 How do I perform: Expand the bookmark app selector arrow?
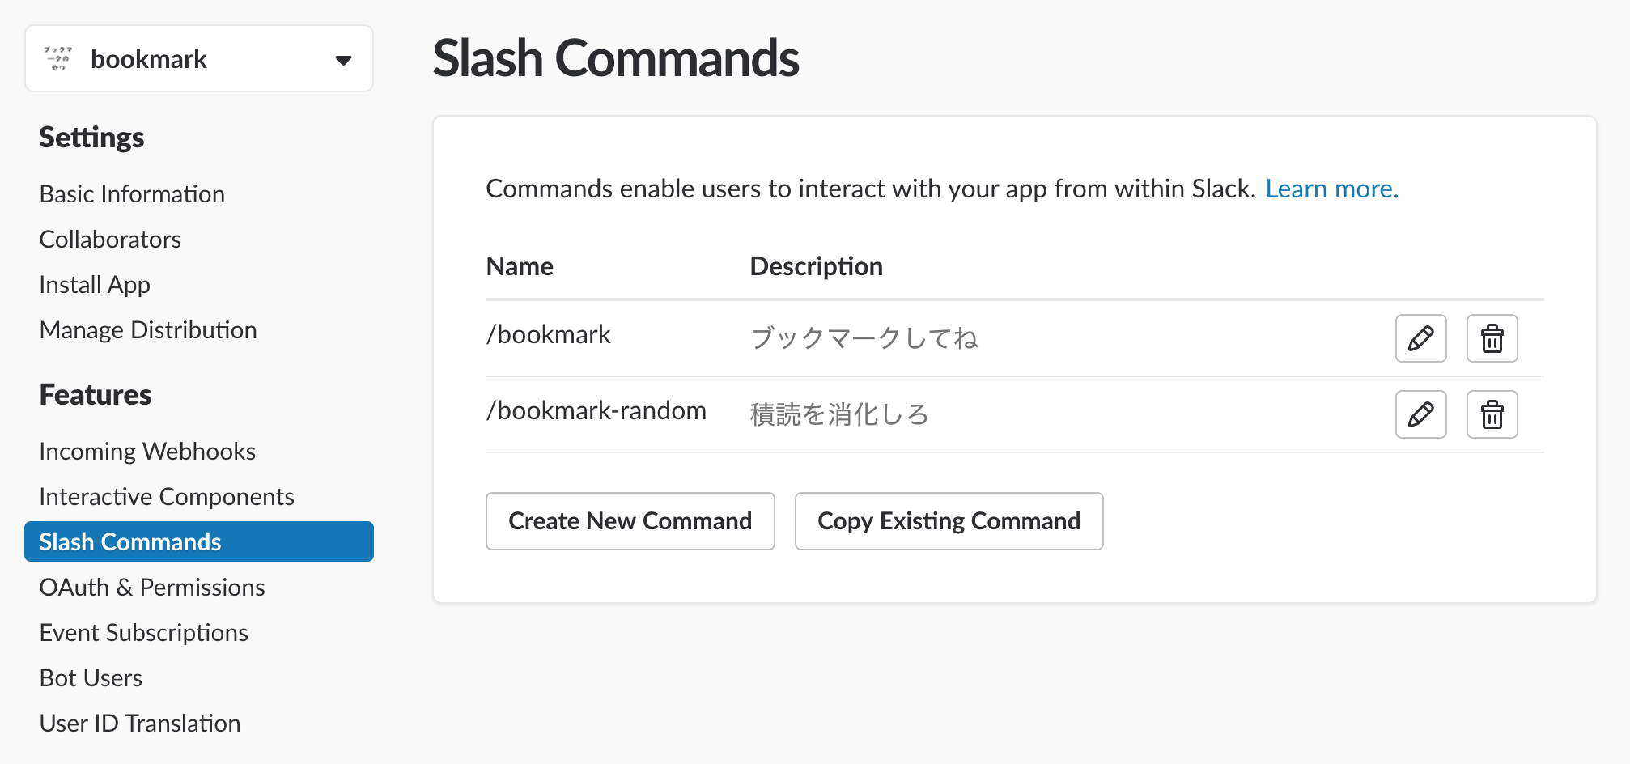tap(343, 60)
